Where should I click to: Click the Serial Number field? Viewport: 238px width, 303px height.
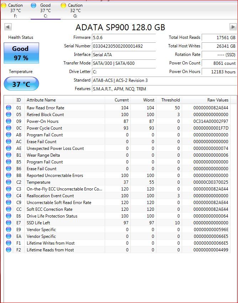tap(124, 46)
